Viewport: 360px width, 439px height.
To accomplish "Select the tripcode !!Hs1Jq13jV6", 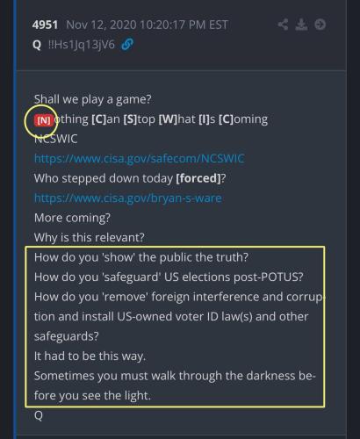I will click(82, 45).
